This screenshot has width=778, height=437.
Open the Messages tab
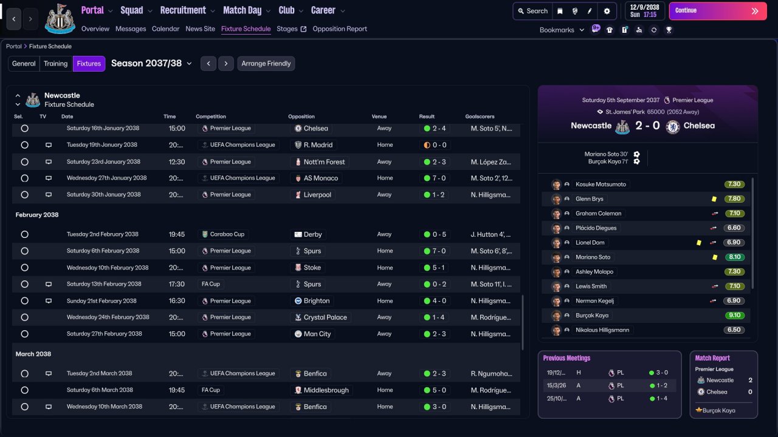131,29
